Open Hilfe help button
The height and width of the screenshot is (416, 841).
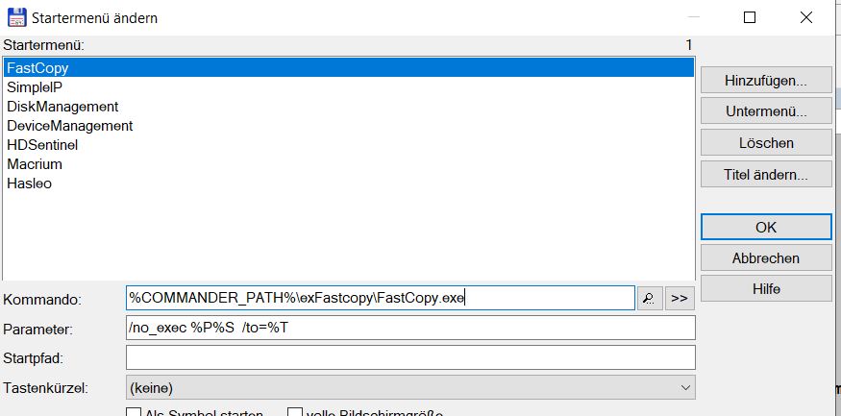766,289
